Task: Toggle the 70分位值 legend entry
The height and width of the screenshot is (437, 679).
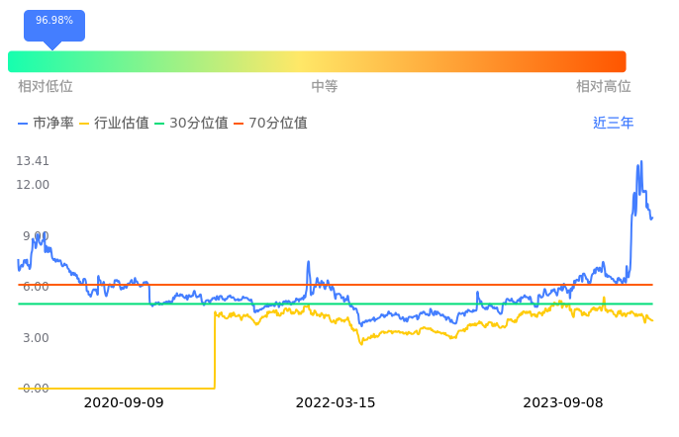Action: click(270, 124)
